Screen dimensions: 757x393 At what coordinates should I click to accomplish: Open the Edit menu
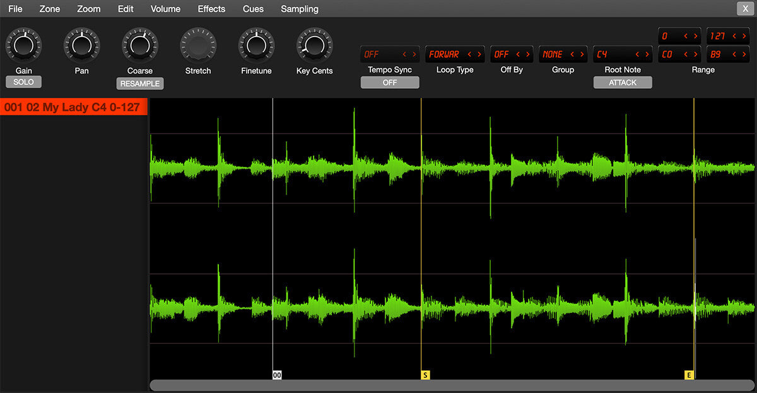click(126, 9)
